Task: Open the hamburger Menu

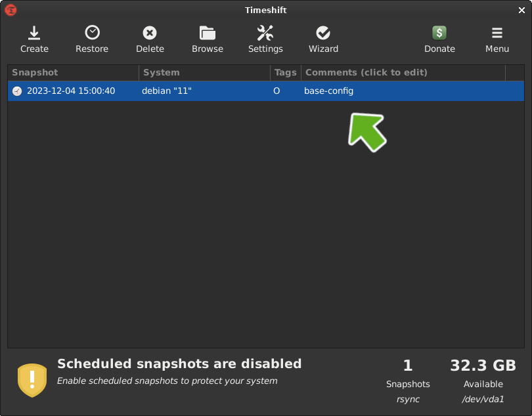Action: [497, 33]
